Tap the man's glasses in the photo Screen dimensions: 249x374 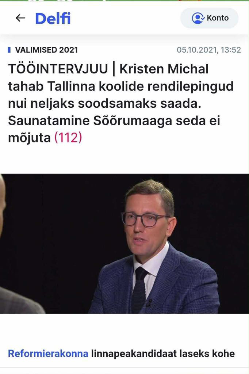[x=144, y=220]
